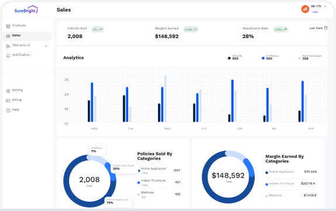Click the Indoor Furniture 20% donut tooltip

(x=125, y=168)
